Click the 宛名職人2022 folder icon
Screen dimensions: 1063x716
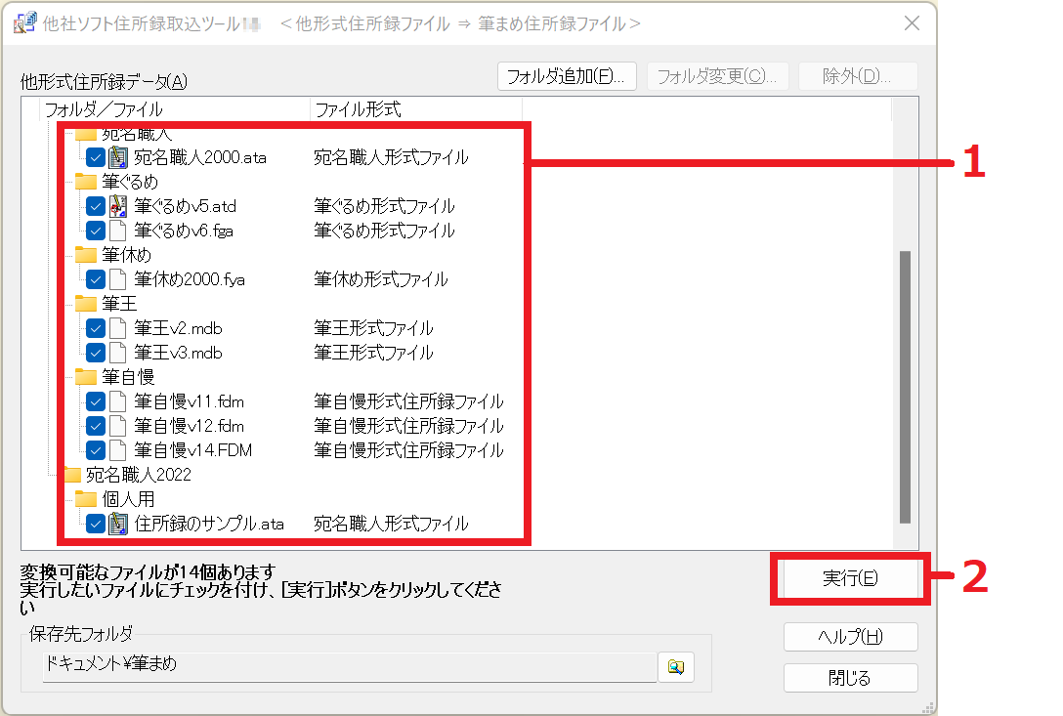[72, 474]
